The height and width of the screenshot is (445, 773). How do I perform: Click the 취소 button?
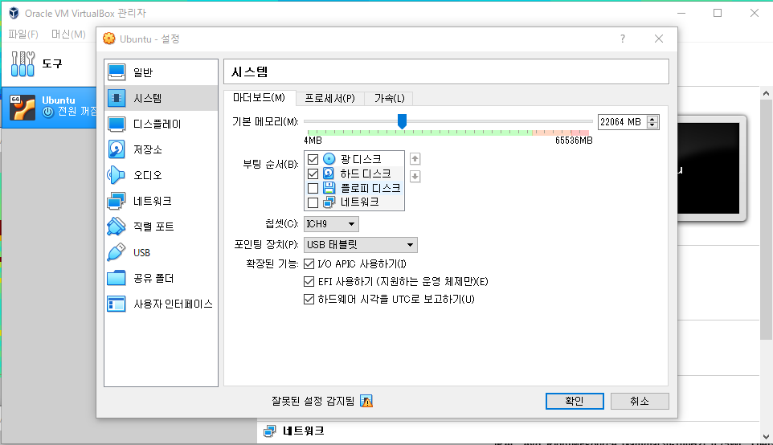[x=640, y=401]
